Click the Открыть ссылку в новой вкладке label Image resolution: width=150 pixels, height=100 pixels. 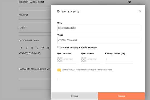coord(78,47)
